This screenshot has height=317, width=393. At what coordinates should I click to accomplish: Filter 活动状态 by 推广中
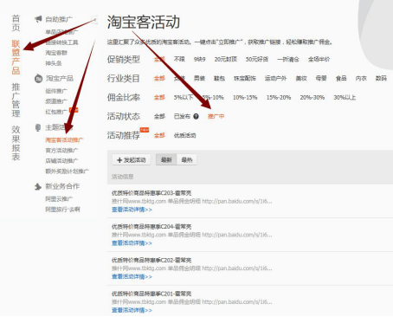tap(216, 116)
